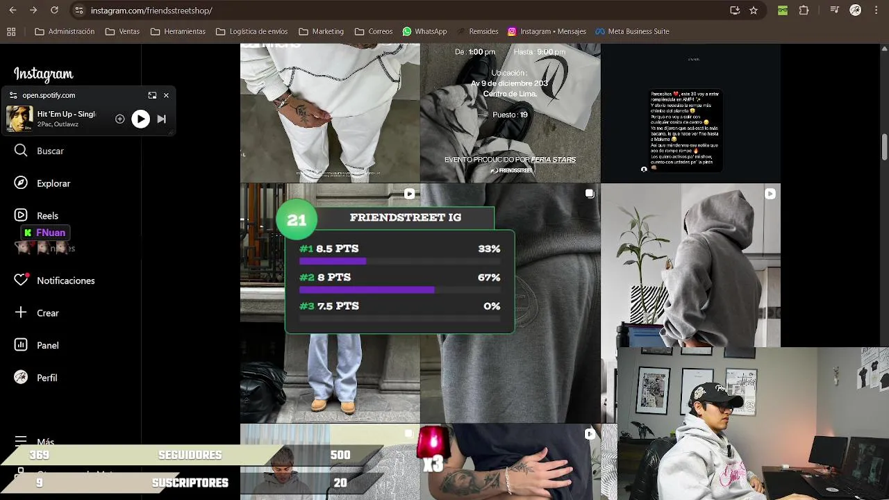This screenshot has height=500, width=889.
Task: Open Logística de envíos bookmarks folder
Action: click(x=251, y=31)
